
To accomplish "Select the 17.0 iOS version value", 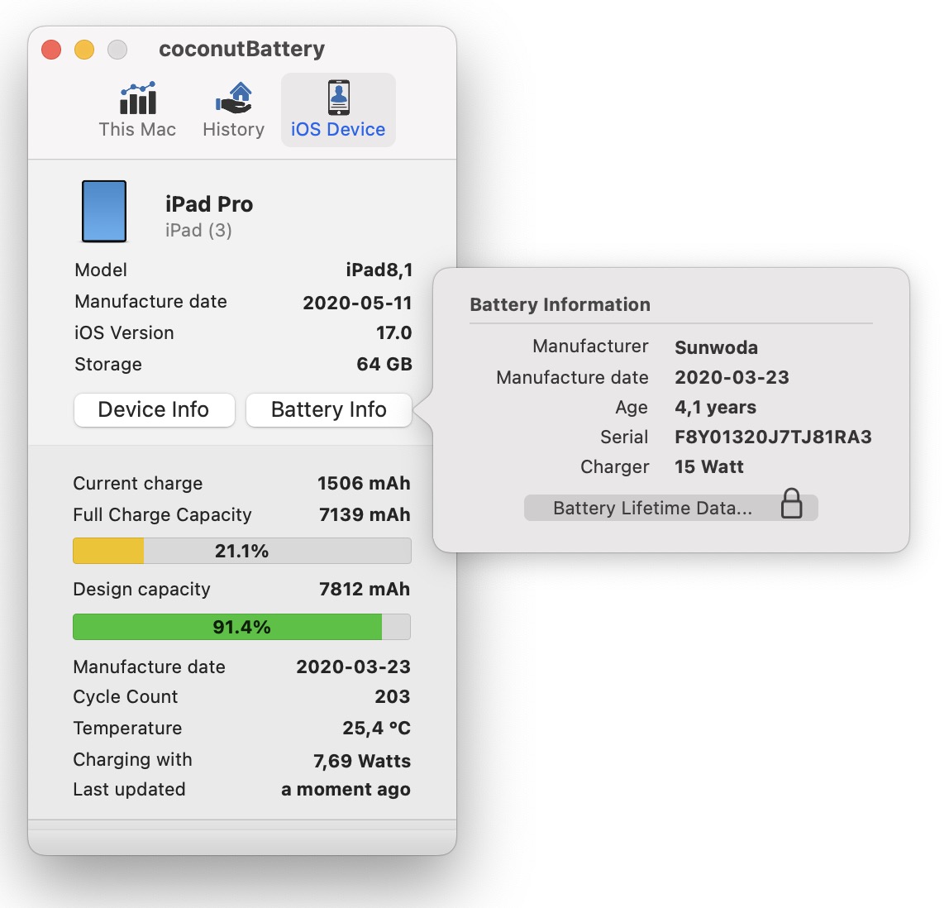I will [x=394, y=333].
